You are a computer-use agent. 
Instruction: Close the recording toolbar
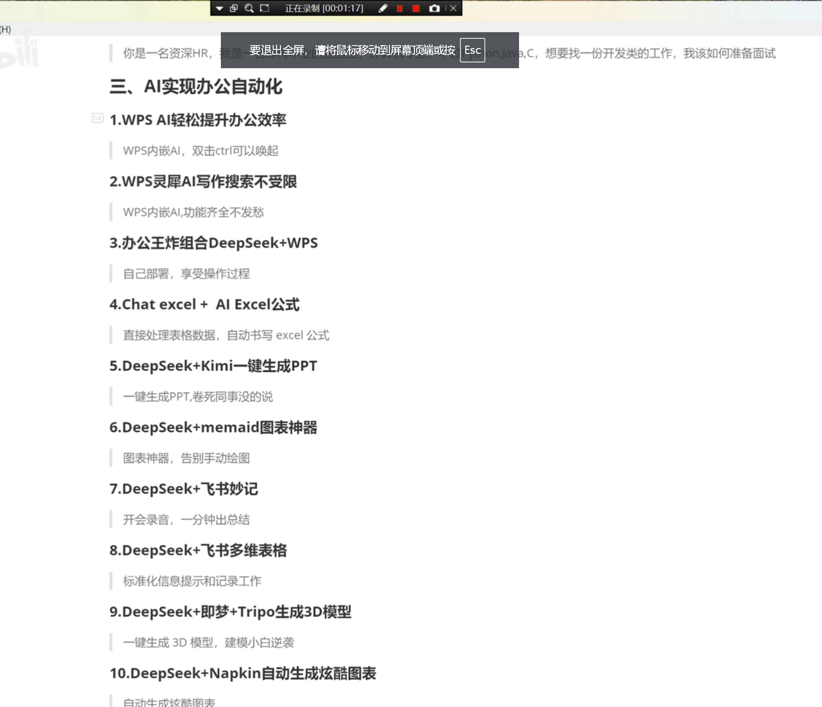(x=453, y=8)
